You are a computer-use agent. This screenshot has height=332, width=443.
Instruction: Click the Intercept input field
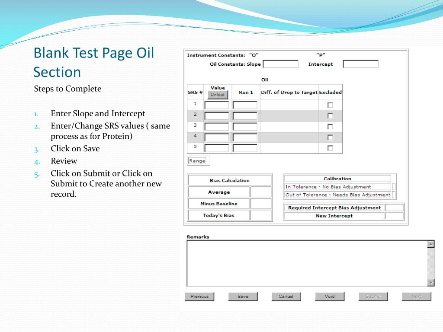pyautogui.click(x=360, y=64)
